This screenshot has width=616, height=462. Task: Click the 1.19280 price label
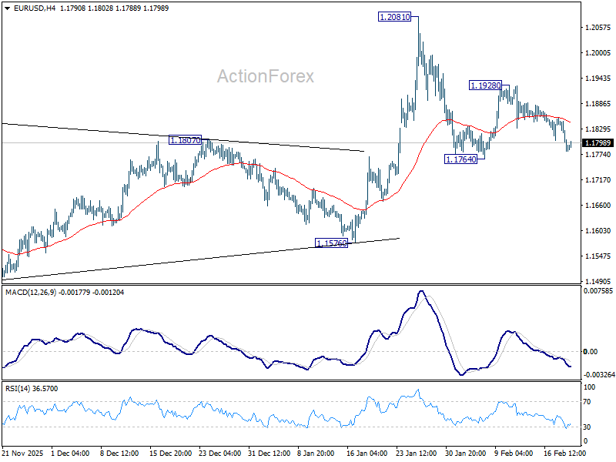pos(486,85)
